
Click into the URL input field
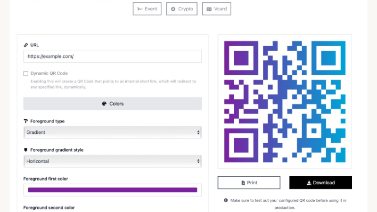point(113,56)
